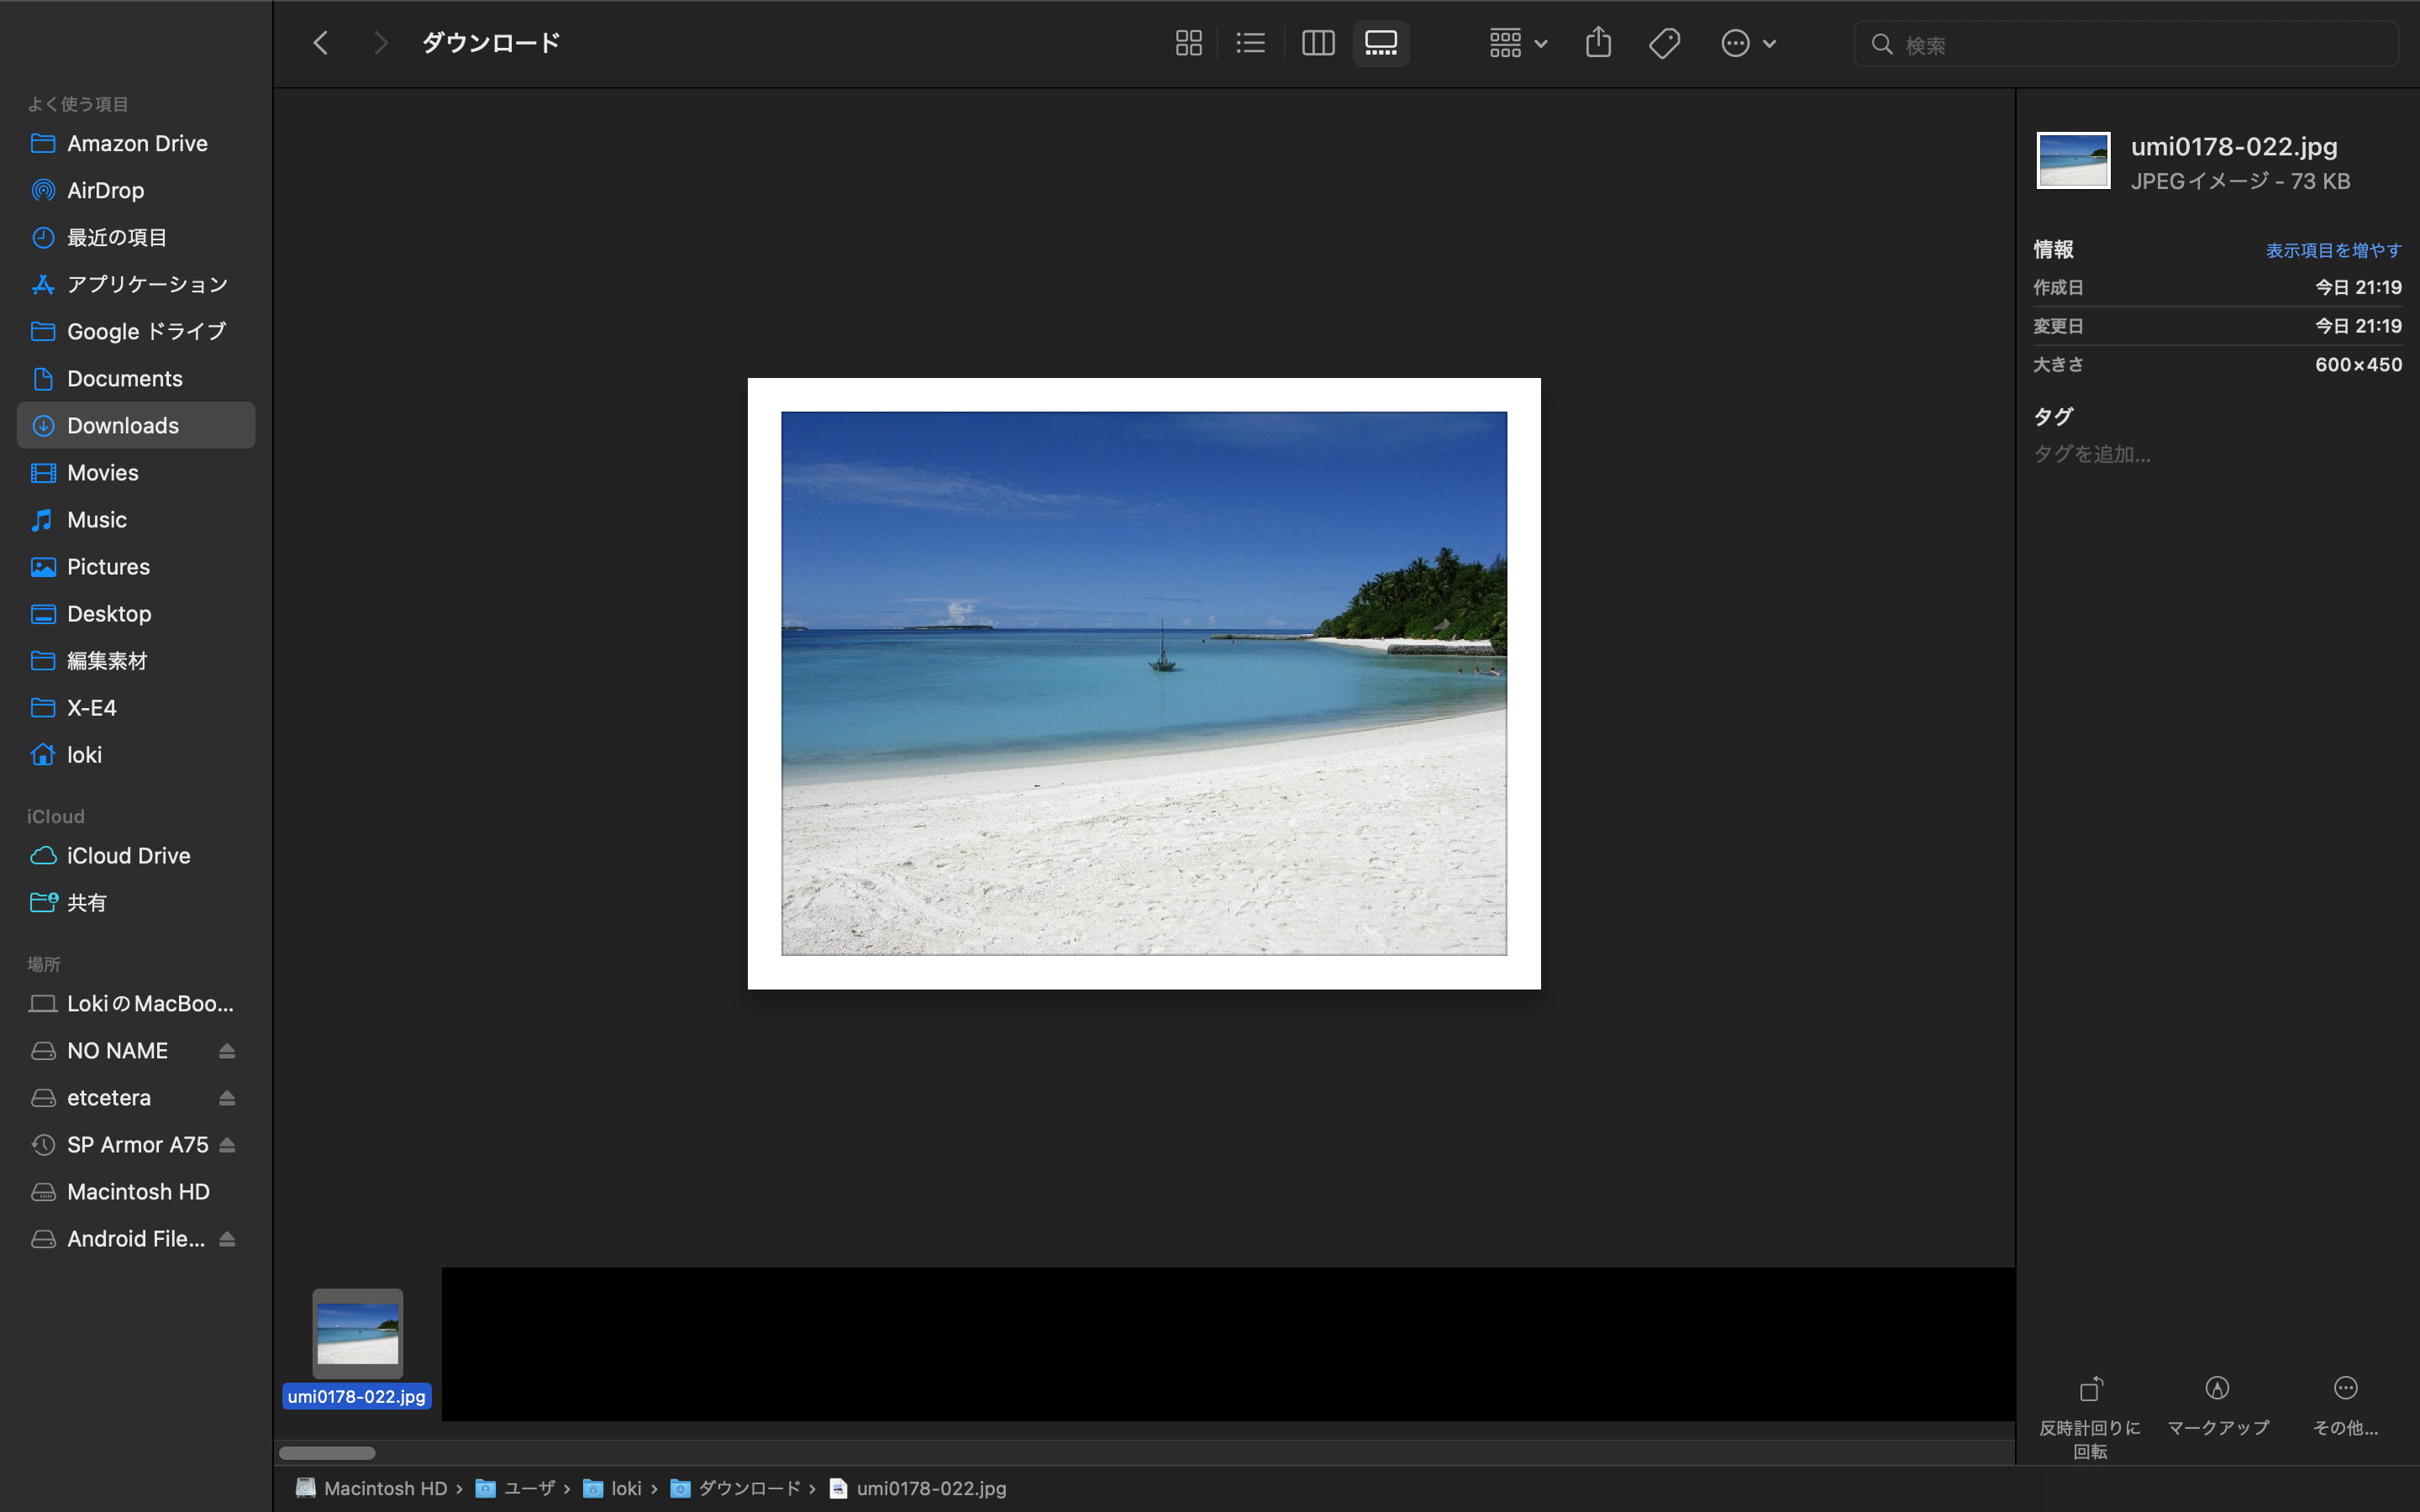
Task: Open AirDrop in sidebar
Action: coord(105,190)
